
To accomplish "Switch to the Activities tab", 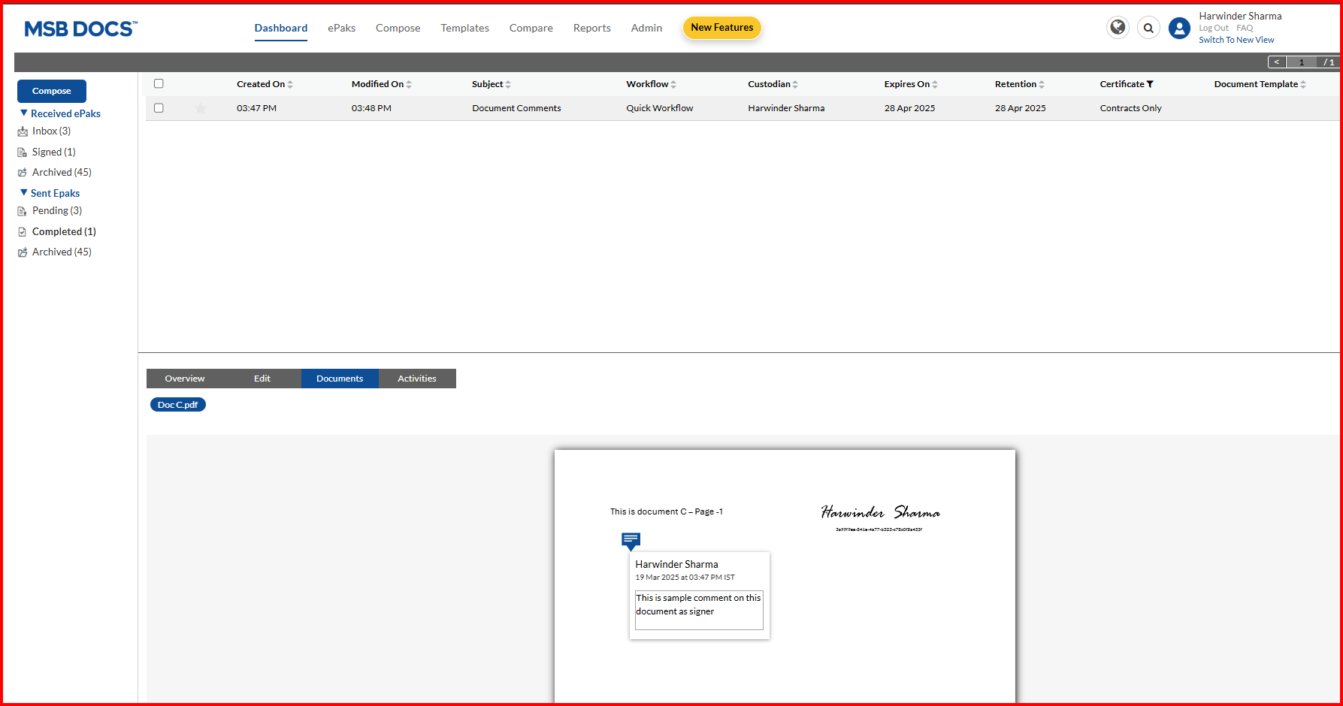I will [416, 379].
